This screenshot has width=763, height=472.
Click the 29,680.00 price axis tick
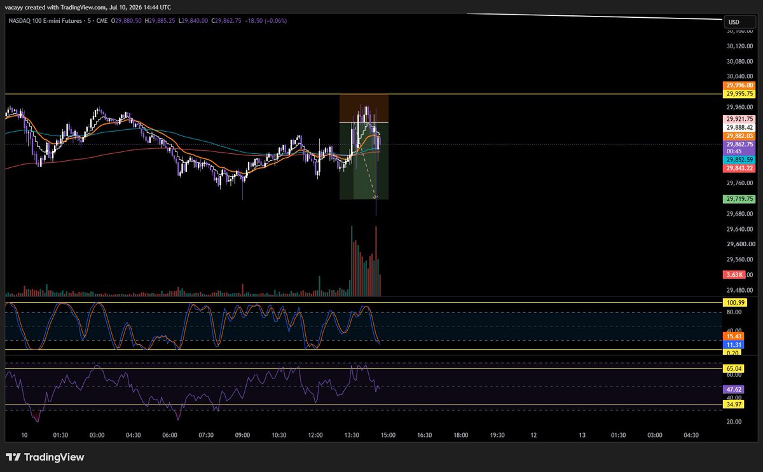[x=738, y=214]
